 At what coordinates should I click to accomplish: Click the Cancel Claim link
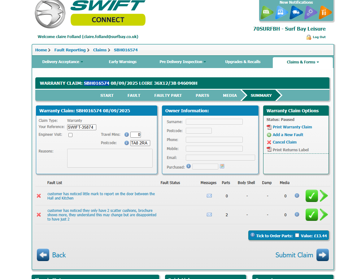point(285,142)
